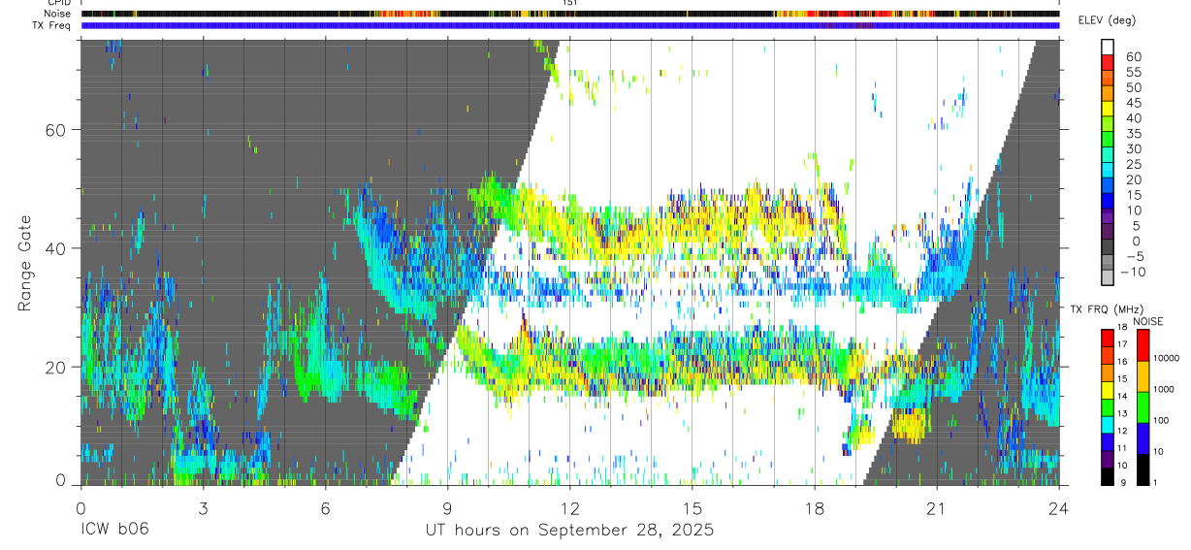Viewport: 1191px width, 550px height.
Task: Pick the green segment of TX FRQ colorbar
Action: coord(1108,407)
